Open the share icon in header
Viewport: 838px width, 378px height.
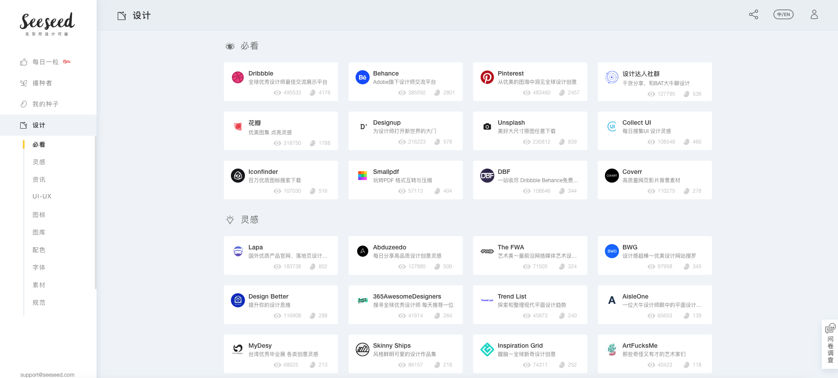(x=754, y=14)
